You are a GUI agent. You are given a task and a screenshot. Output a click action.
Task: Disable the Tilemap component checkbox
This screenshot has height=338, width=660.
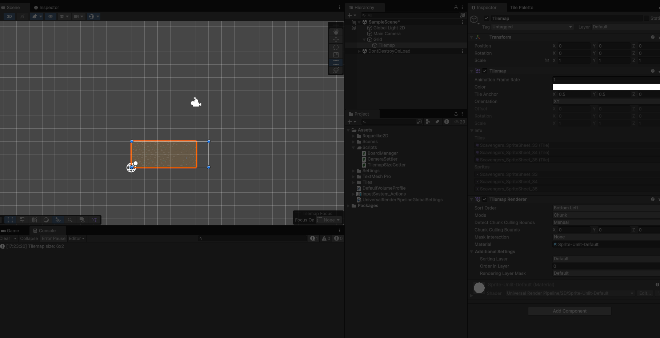click(x=485, y=71)
